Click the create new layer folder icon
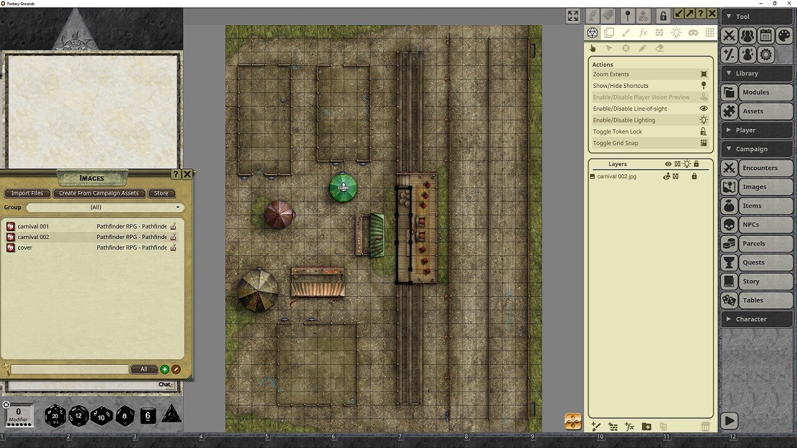 [x=646, y=427]
